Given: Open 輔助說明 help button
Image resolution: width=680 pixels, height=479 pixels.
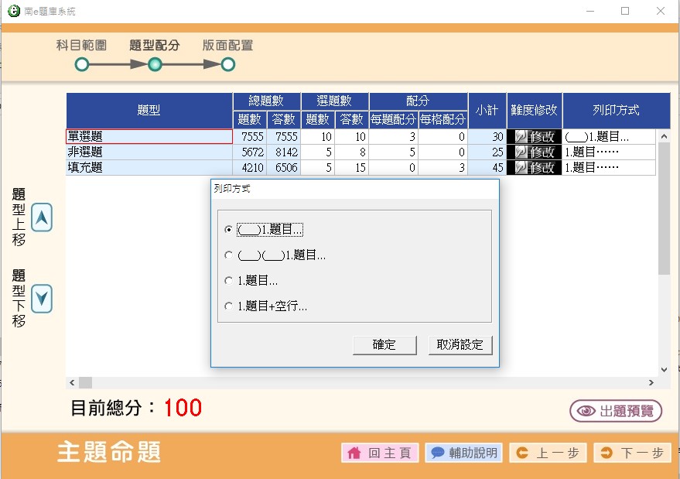Looking at the screenshot, I should click(x=463, y=453).
